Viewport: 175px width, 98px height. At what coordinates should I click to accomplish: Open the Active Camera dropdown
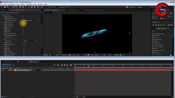(x=95, y=55)
